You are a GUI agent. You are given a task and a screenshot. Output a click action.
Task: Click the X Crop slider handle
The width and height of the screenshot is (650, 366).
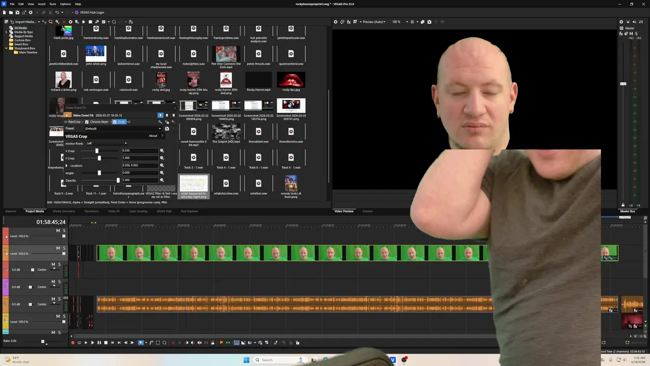(x=97, y=151)
